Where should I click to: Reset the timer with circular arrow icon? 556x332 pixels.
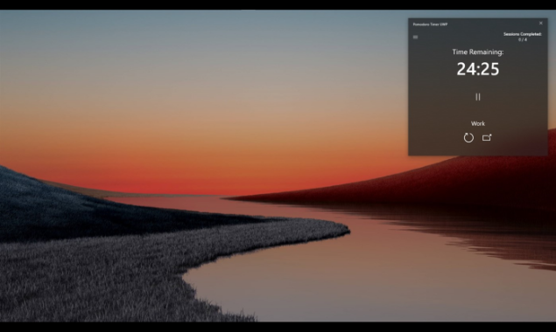coord(468,138)
